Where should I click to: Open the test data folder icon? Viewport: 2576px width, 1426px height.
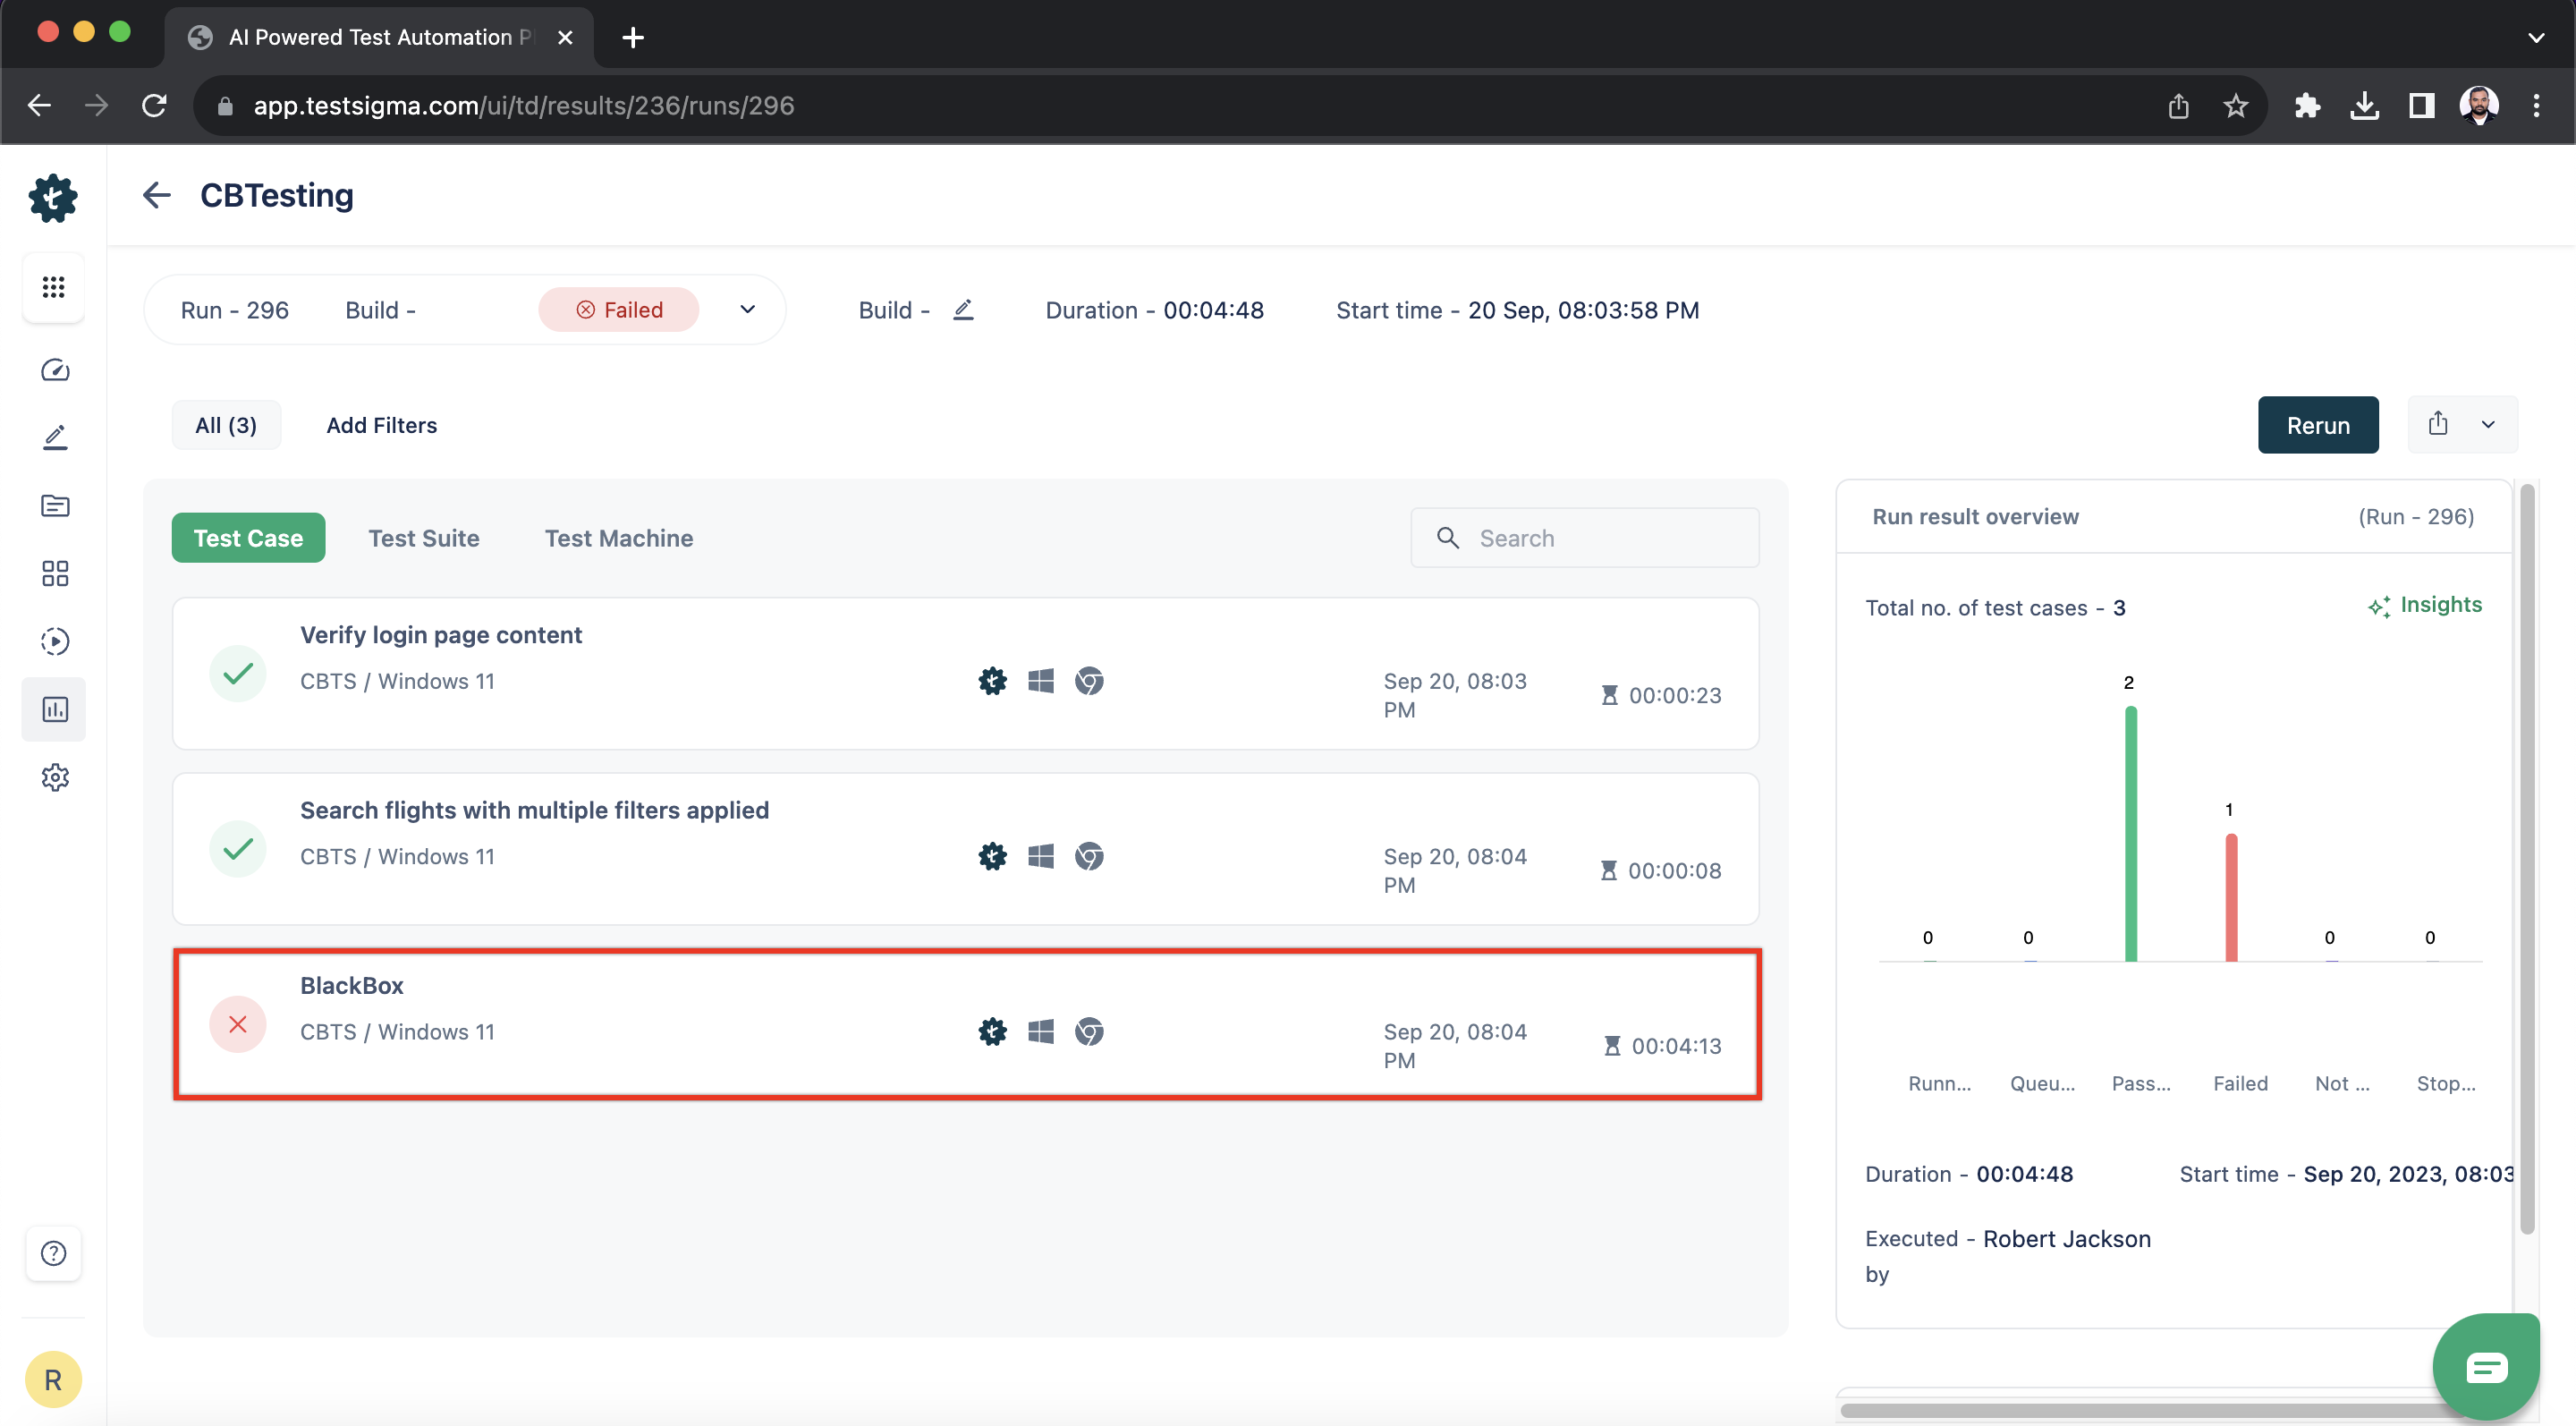point(55,505)
